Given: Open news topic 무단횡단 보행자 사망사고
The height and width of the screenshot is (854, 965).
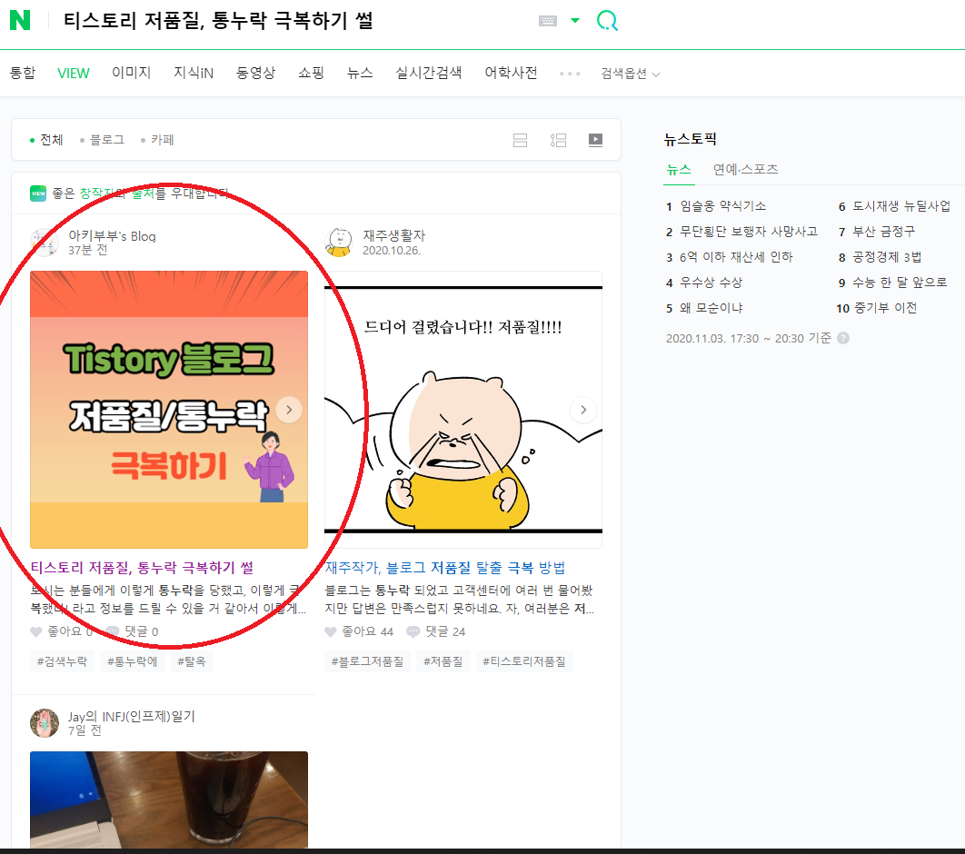Looking at the screenshot, I should pyautogui.click(x=749, y=232).
